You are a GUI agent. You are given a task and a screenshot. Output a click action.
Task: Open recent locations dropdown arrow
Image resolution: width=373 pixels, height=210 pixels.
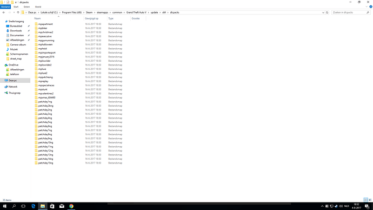(x=14, y=12)
